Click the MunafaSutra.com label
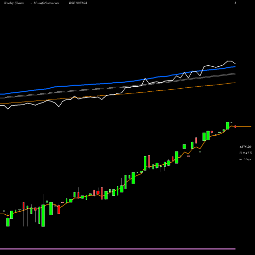This screenshot has width=255, height=255. (x=46, y=3)
